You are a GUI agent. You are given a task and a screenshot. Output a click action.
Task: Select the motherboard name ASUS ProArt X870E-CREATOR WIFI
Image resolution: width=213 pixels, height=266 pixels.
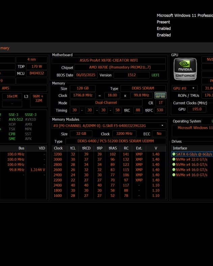click(109, 60)
